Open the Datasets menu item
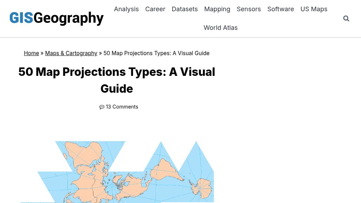Screen dimensions: 361x203 (185, 9)
